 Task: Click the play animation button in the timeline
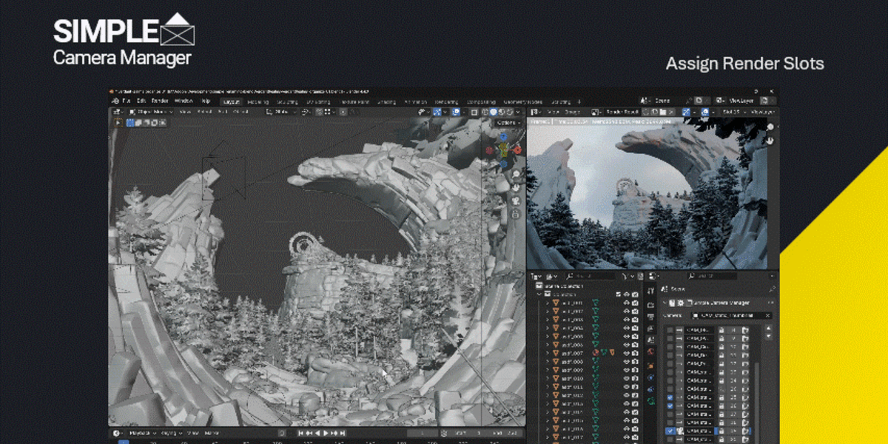point(326,433)
